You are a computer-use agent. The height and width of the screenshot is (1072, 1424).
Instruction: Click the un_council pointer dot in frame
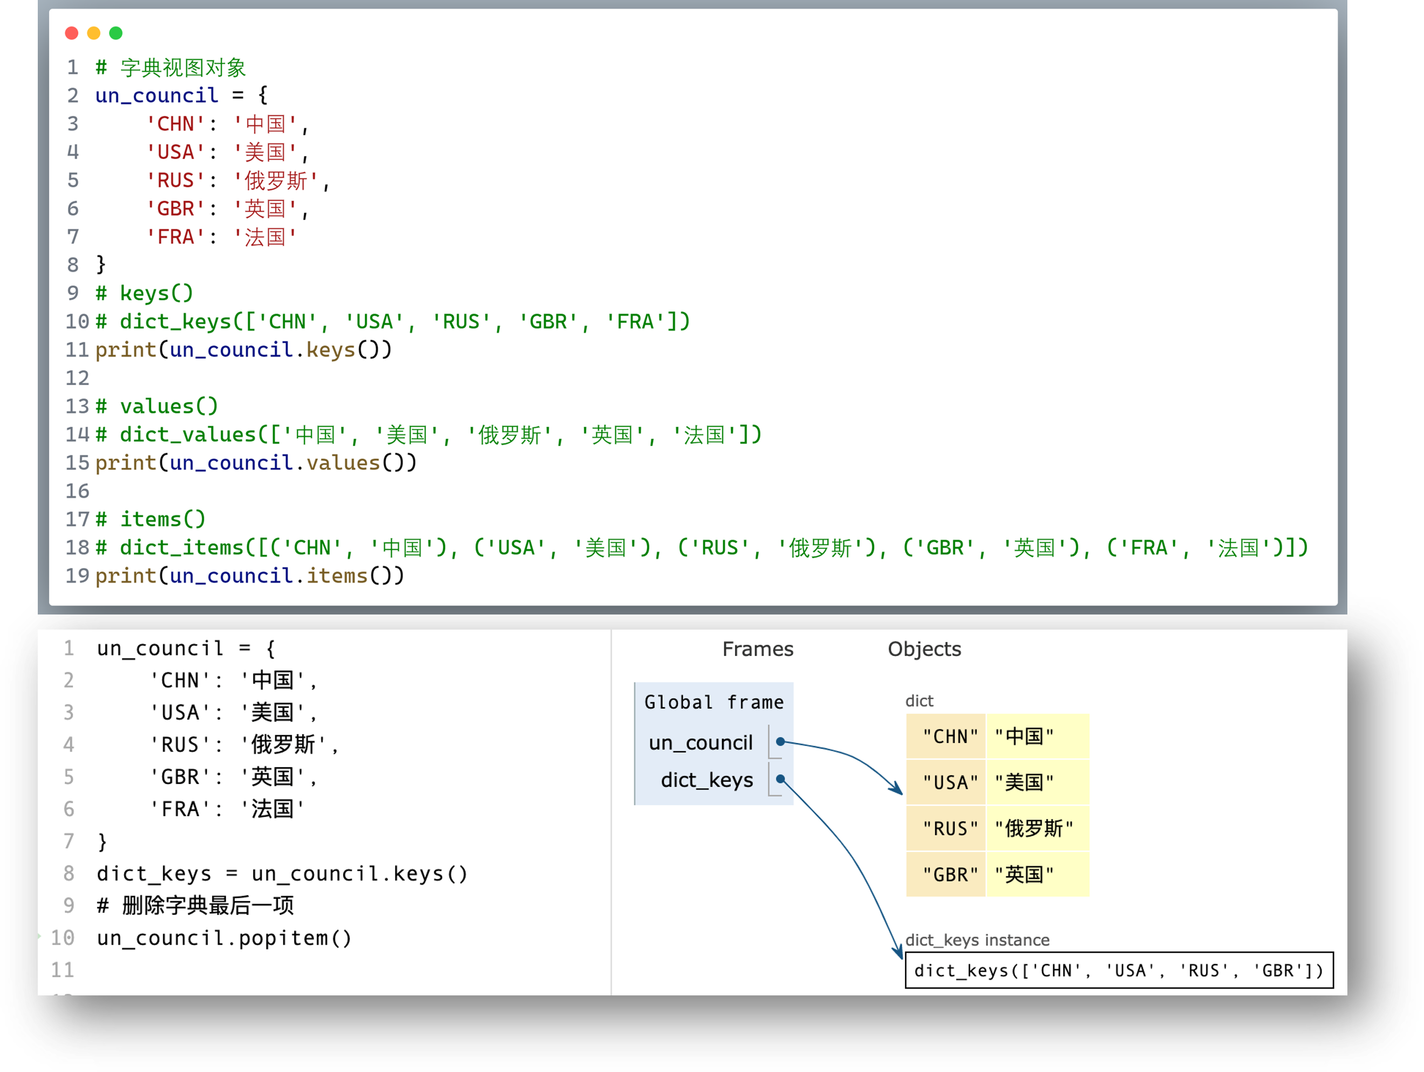pos(780,742)
